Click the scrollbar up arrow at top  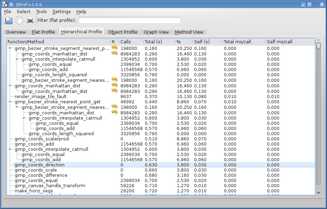point(318,40)
